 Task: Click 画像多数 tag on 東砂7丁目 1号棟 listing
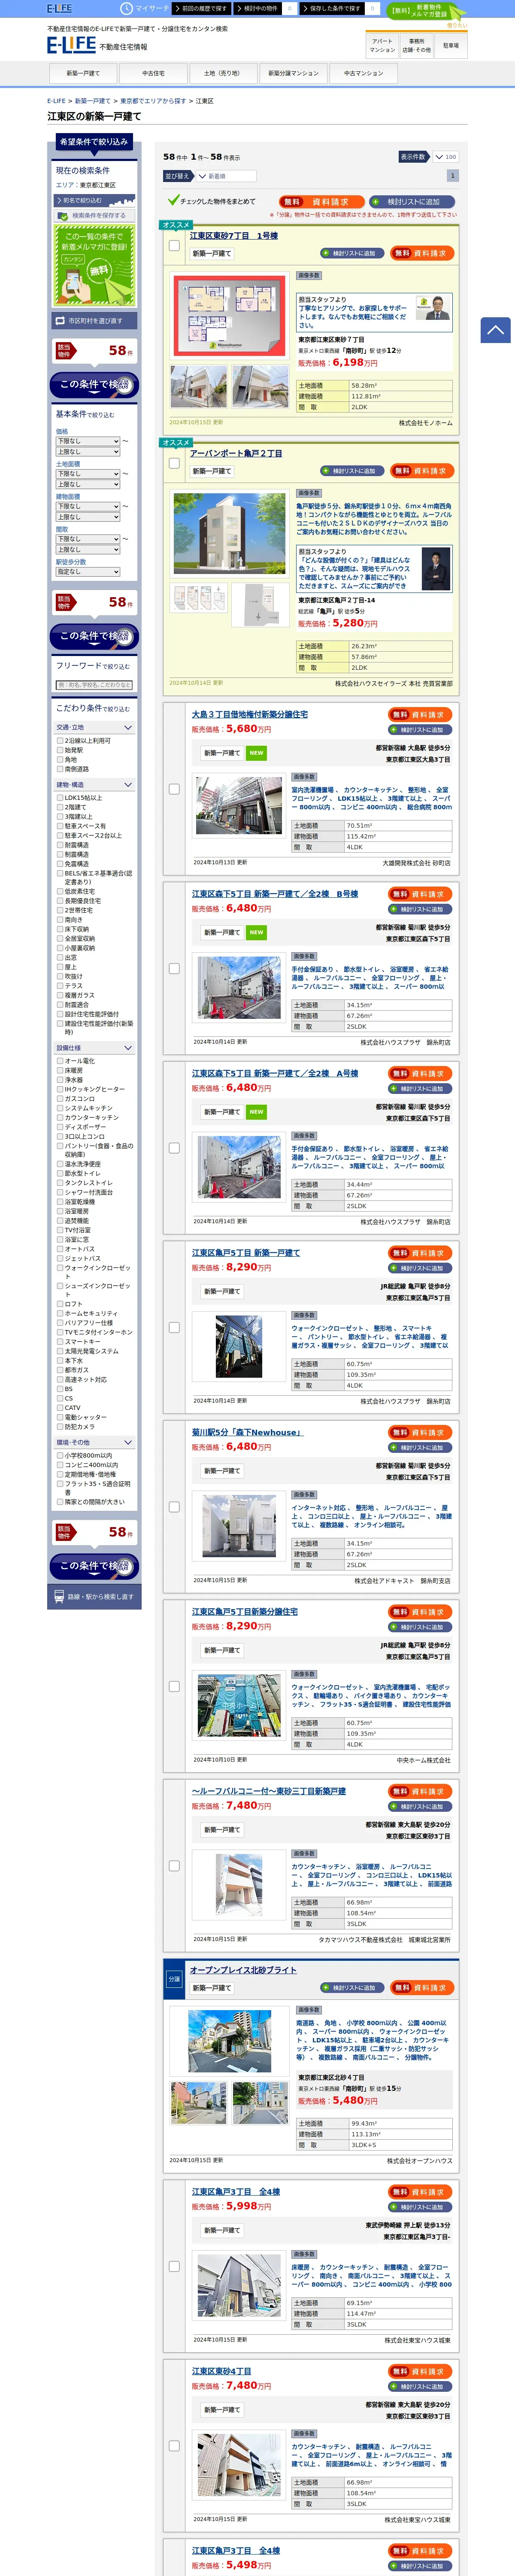pos(309,275)
